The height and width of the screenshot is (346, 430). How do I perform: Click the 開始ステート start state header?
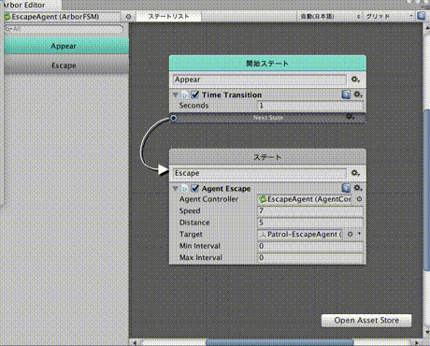point(267,64)
